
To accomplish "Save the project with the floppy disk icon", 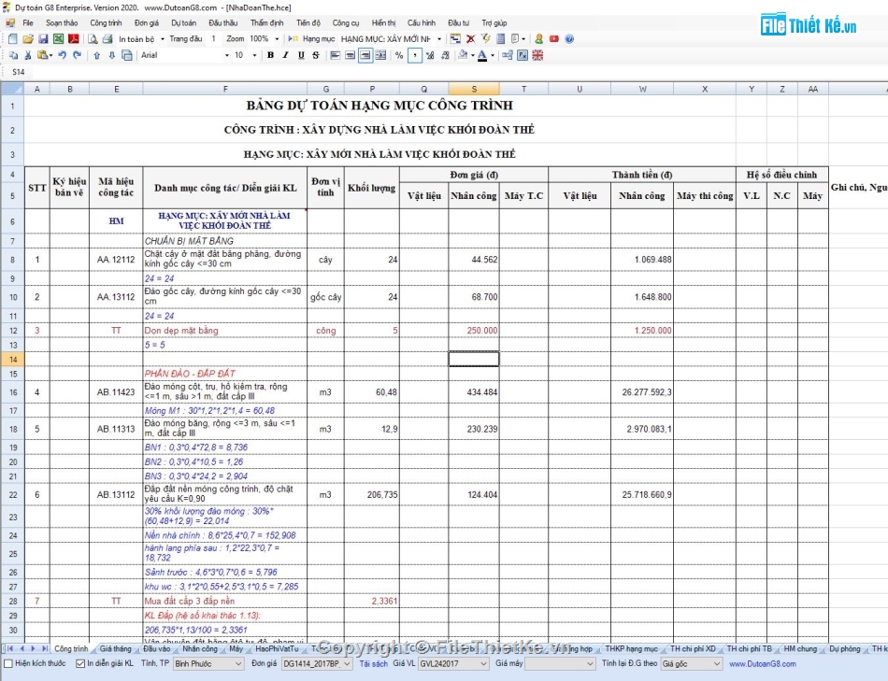I will pyautogui.click(x=43, y=39).
